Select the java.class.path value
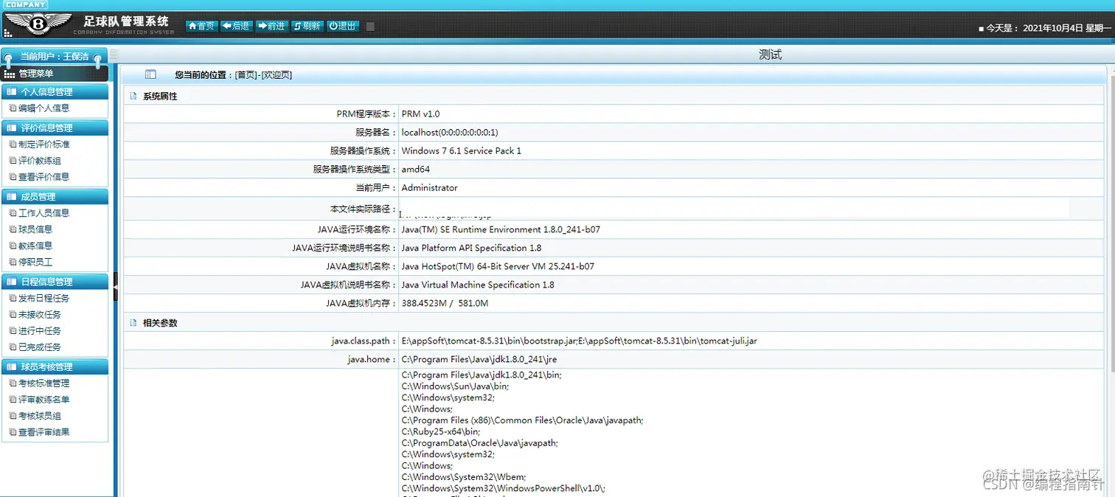The height and width of the screenshot is (497, 1115). click(580, 341)
